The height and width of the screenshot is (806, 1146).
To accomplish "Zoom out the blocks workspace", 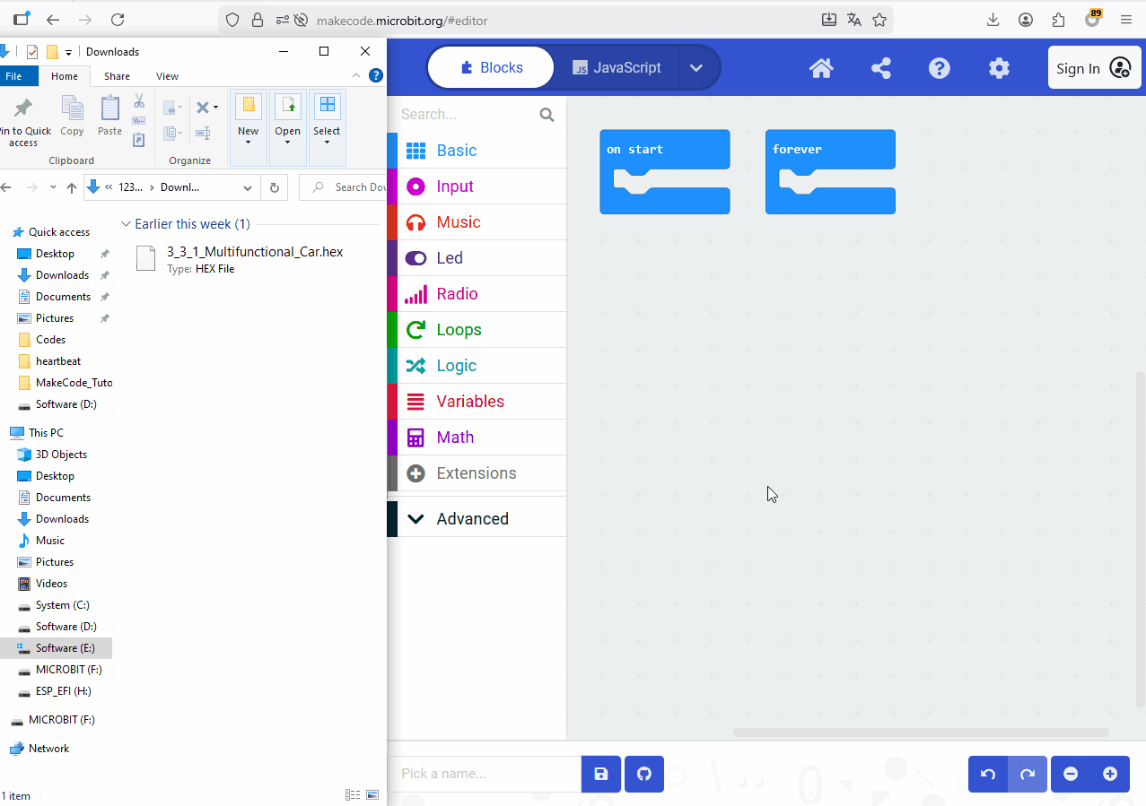I will [1071, 774].
